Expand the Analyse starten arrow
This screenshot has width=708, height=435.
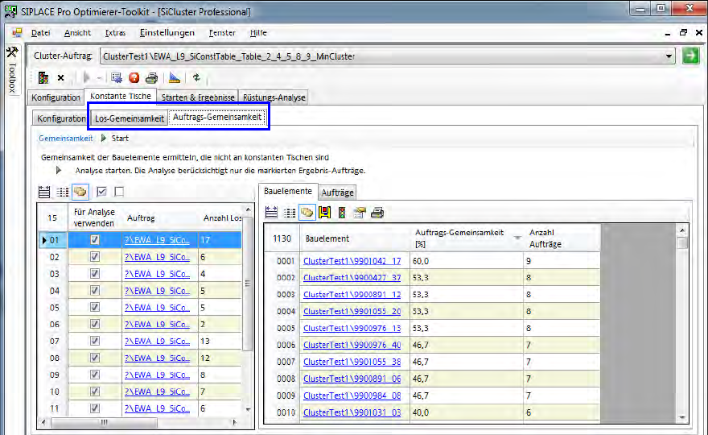(x=59, y=171)
